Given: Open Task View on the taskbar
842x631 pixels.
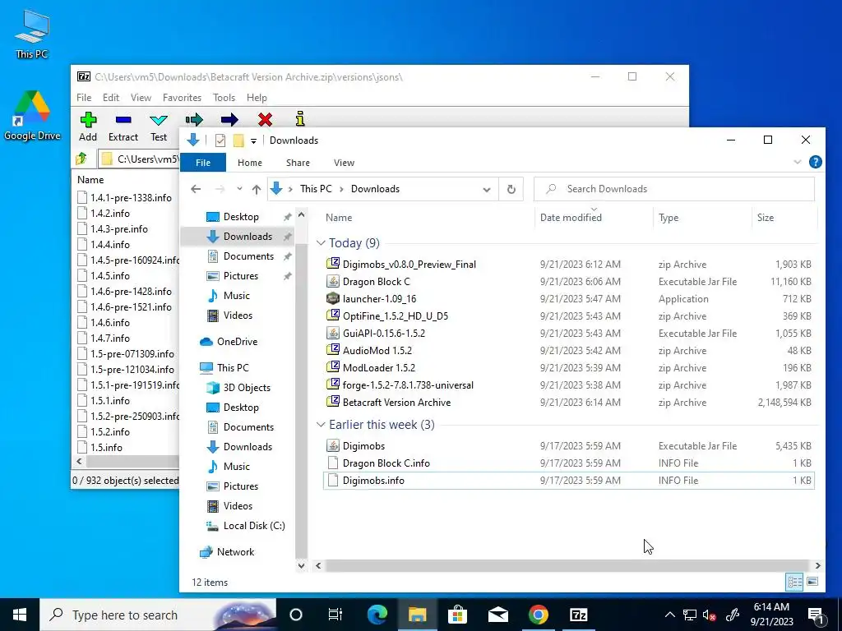Looking at the screenshot, I should 335,615.
